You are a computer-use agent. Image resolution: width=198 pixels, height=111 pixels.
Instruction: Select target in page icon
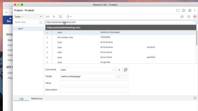pyautogui.click(x=119, y=76)
